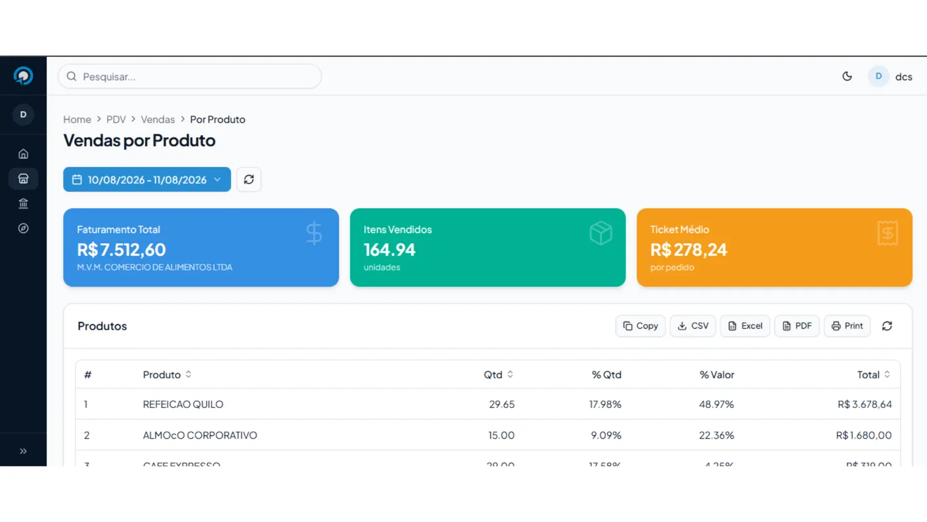Click the % Valor column header
Image resolution: width=927 pixels, height=522 pixels.
pyautogui.click(x=716, y=374)
